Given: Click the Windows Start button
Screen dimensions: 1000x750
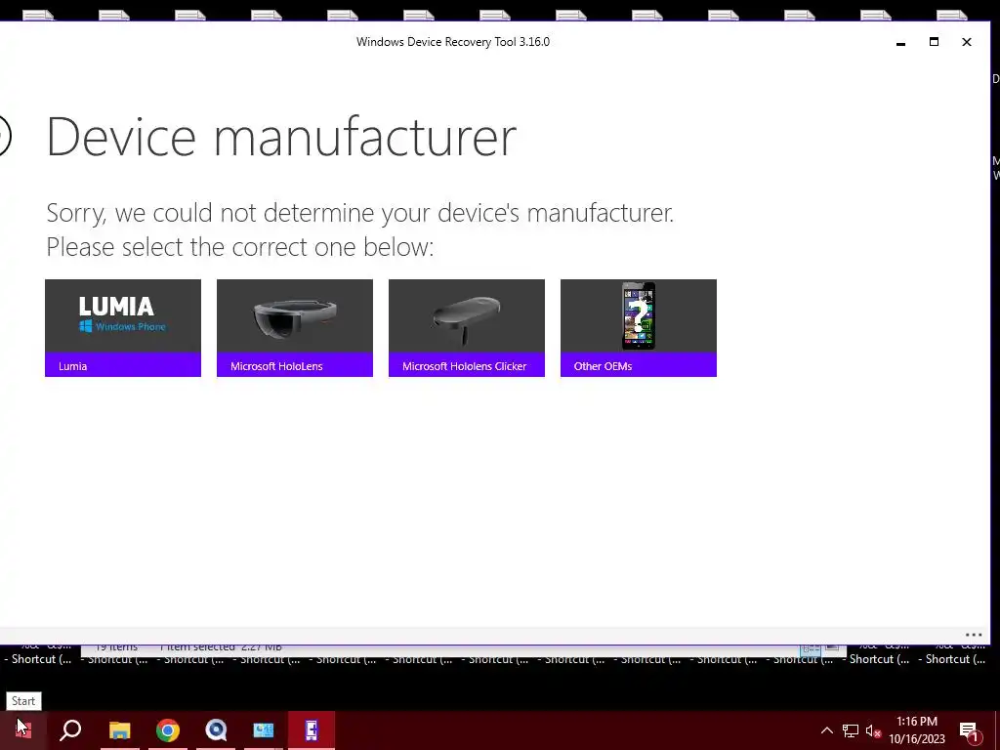Looking at the screenshot, I should click(x=23, y=730).
